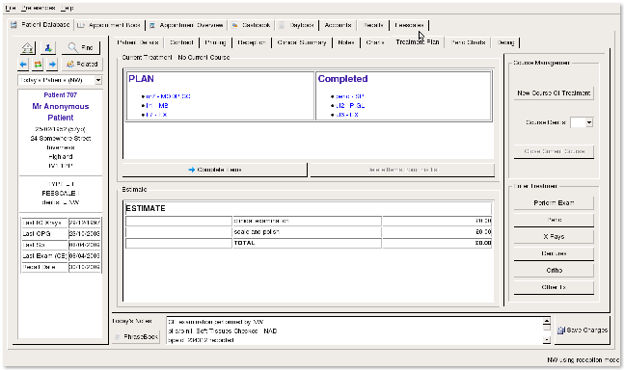
Task: Click 'Patient 707' header text
Action: tap(61, 95)
